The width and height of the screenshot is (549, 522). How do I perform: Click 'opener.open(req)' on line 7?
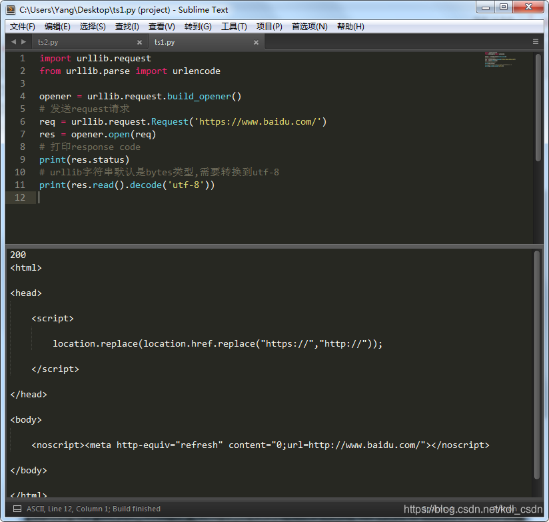[x=113, y=135]
